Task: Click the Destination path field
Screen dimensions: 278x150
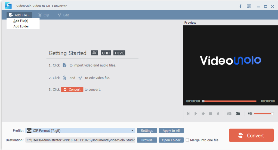Action: 80,140
